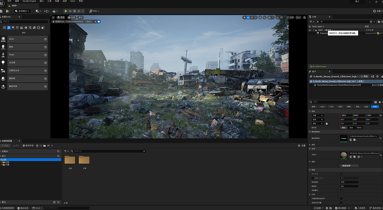This screenshot has width=383, height=210.
Task: Open the cinematics clapperboard dropdown
Action: [x=55, y=11]
